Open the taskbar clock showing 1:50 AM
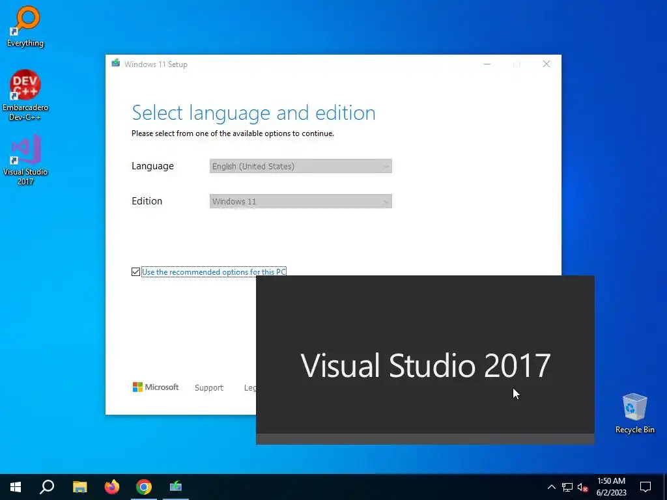667x500 pixels. (611, 487)
